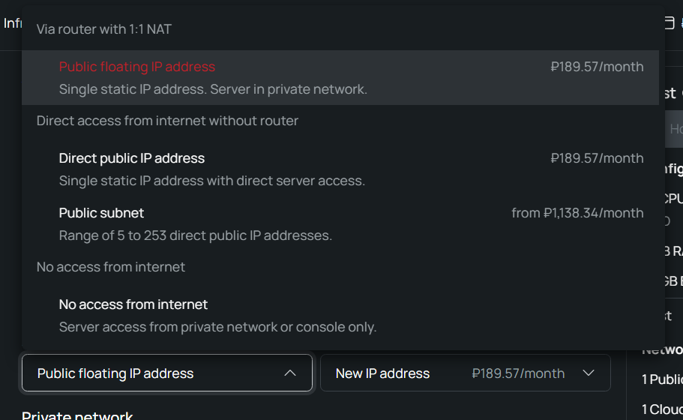Click the Private network section heading
This screenshot has width=683, height=420.
77,415
